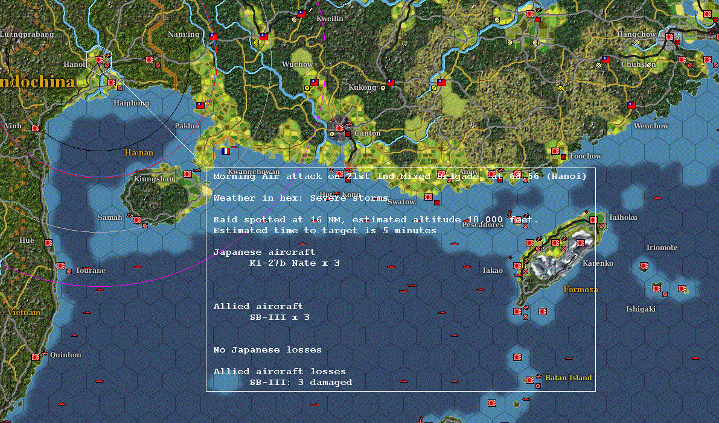719x423 pixels.
Task: Click the Vietnam region label
Action: tap(24, 312)
